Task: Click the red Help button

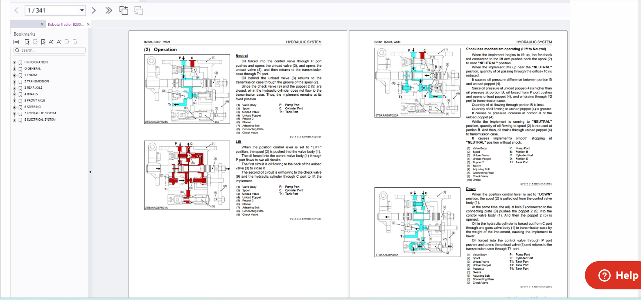Action: click(613, 275)
